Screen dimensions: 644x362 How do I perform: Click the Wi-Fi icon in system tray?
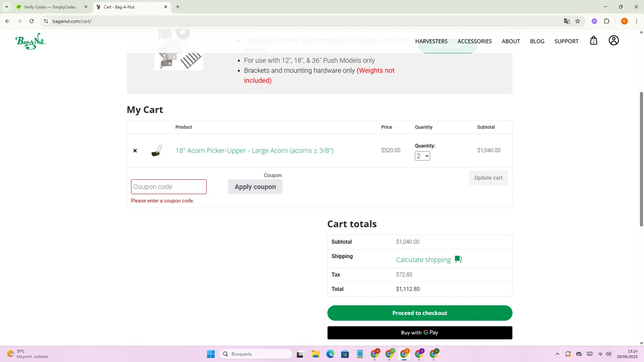pos(600,354)
